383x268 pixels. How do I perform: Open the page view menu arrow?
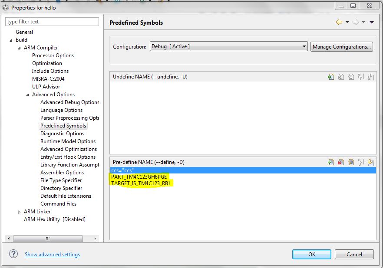tap(372, 22)
